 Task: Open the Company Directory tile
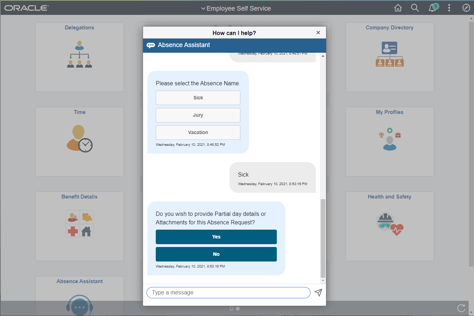coord(389,57)
